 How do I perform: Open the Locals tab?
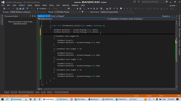(x=43, y=92)
